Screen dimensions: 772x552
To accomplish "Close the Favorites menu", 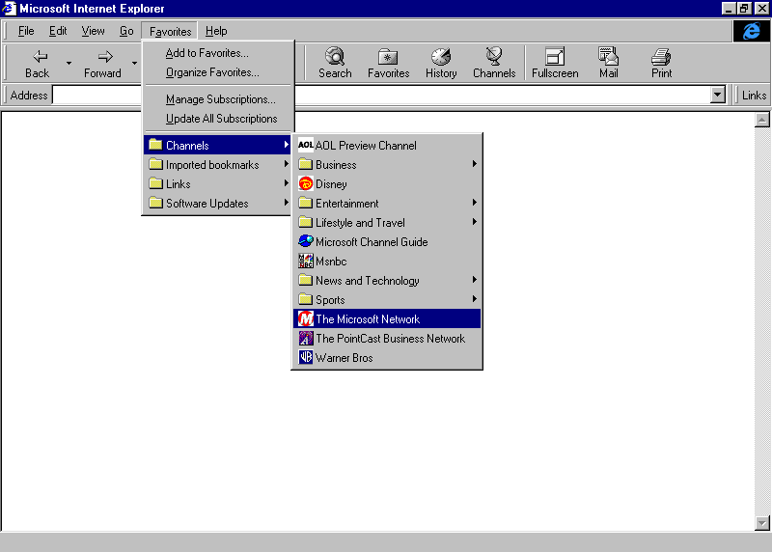I will pyautogui.click(x=170, y=31).
